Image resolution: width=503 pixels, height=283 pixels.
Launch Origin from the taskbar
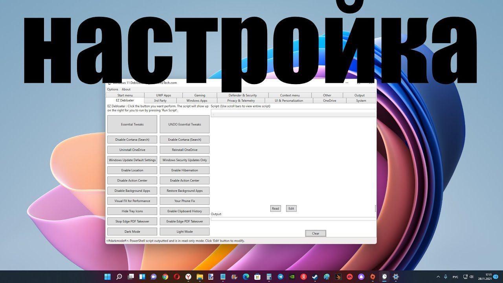tap(373, 277)
